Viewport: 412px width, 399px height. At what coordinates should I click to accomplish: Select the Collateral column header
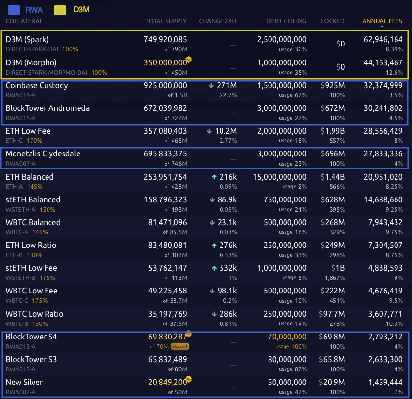[x=24, y=21]
